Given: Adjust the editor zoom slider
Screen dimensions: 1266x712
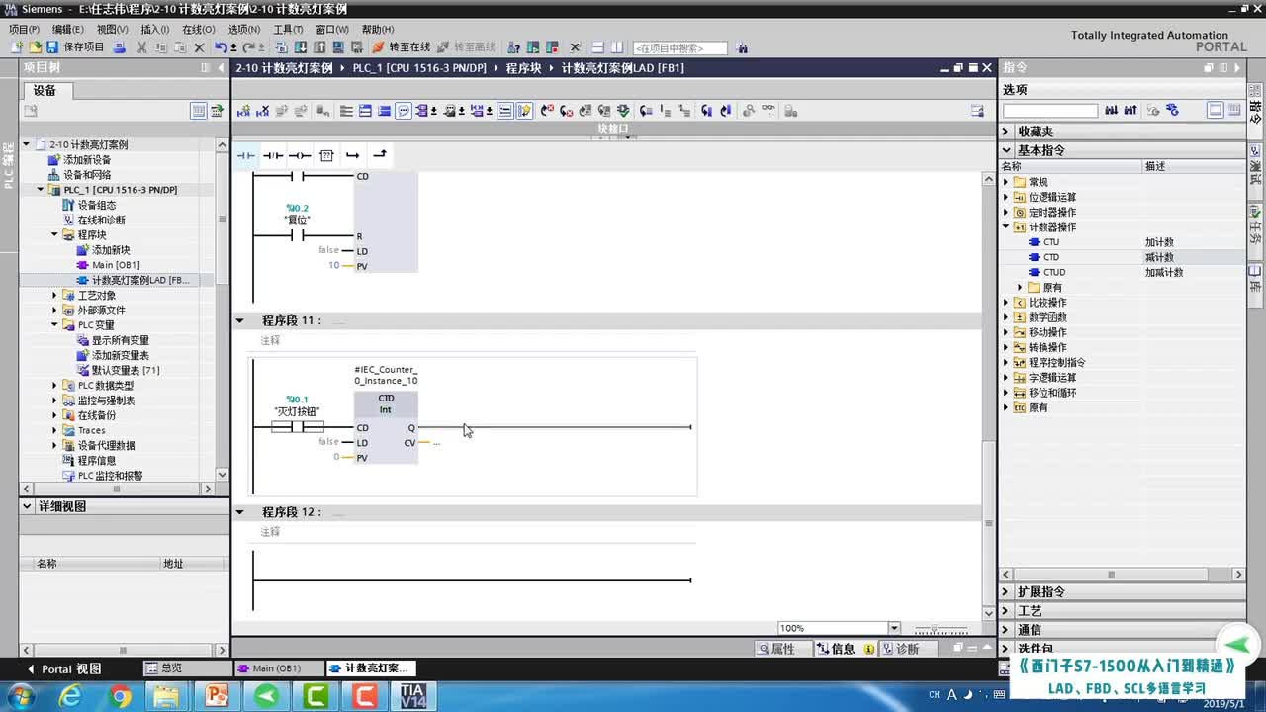Looking at the screenshot, I should pos(940,629).
